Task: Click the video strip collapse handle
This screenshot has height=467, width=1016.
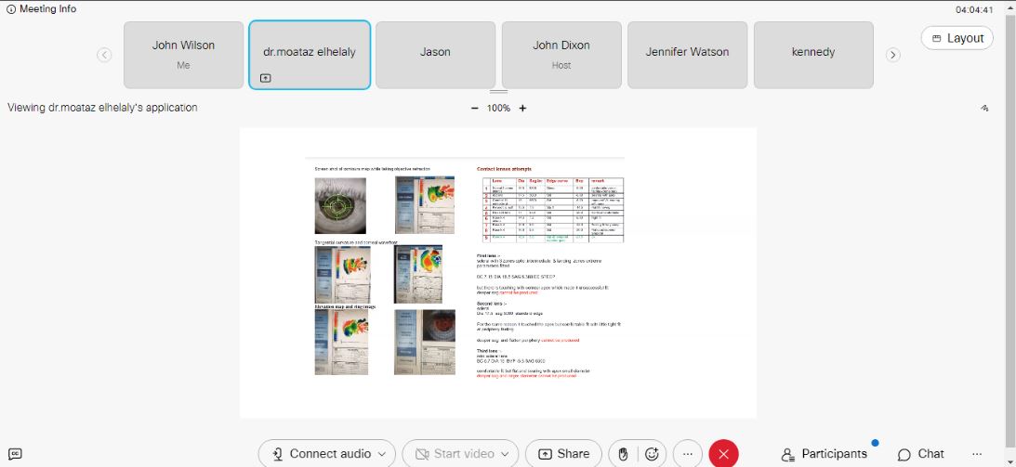Action: pyautogui.click(x=498, y=91)
